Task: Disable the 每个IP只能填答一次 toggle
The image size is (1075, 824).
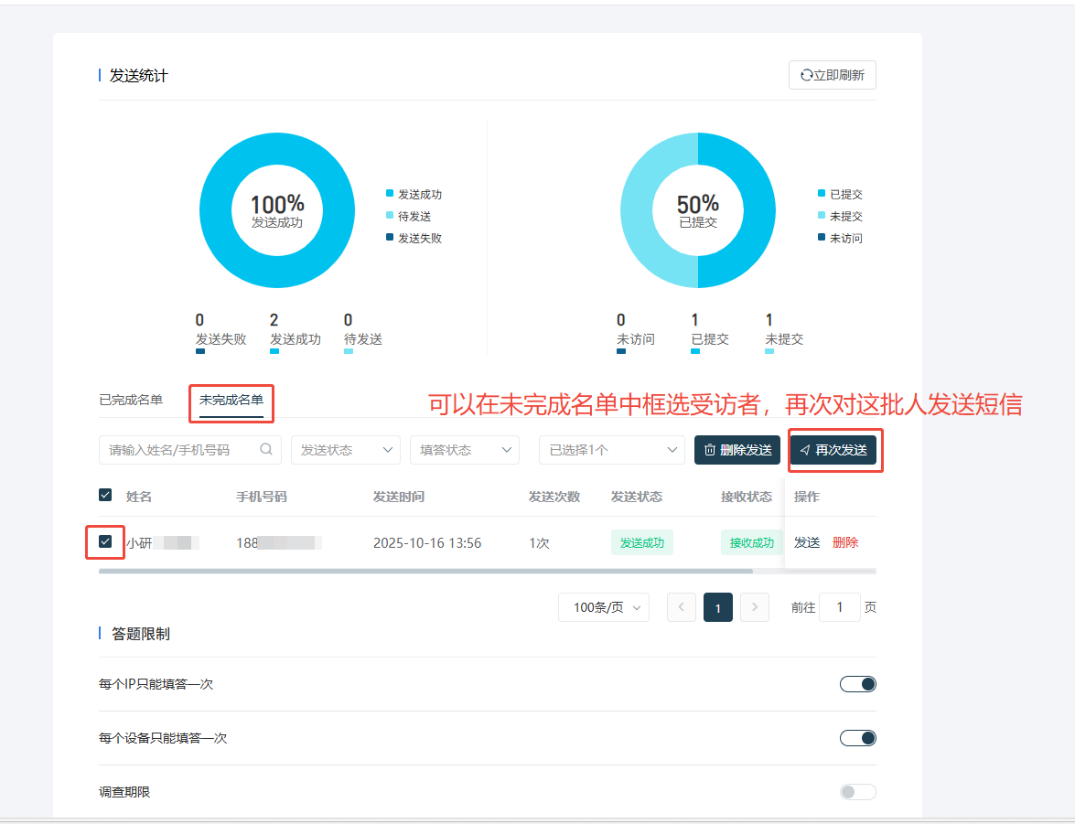Action: point(857,683)
